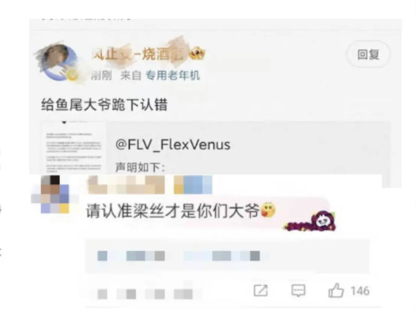416x324 pixels.
Task: Click the top poster's round avatar
Action: [x=58, y=63]
